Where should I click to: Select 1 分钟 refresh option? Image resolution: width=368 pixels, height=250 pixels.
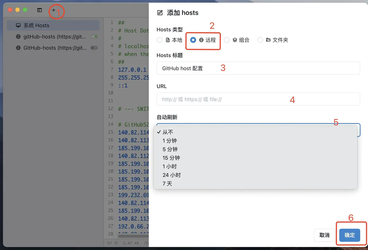tap(255, 140)
